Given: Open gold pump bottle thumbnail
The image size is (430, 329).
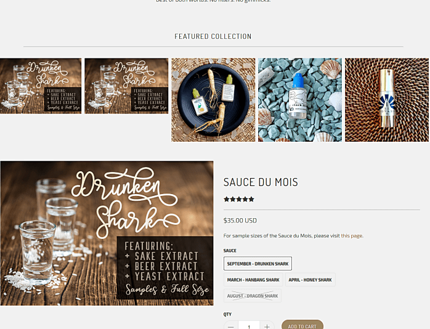Looking at the screenshot, I should 387,100.
